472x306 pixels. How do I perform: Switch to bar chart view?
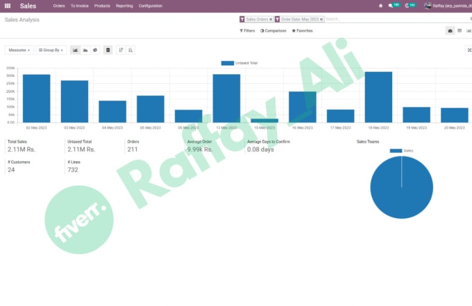point(75,50)
